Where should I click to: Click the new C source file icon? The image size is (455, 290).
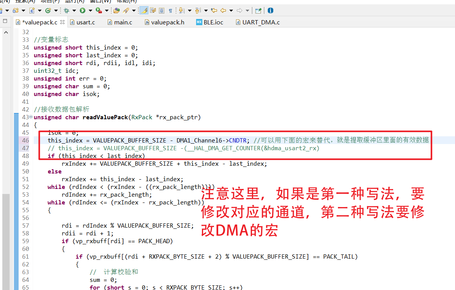coord(32,11)
